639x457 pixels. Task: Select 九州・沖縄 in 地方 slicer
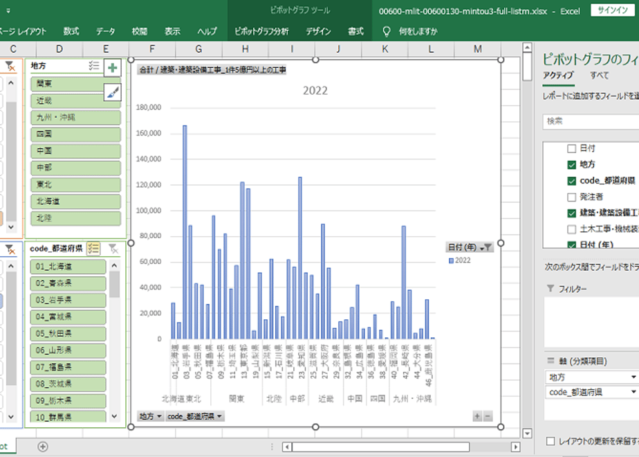[75, 118]
